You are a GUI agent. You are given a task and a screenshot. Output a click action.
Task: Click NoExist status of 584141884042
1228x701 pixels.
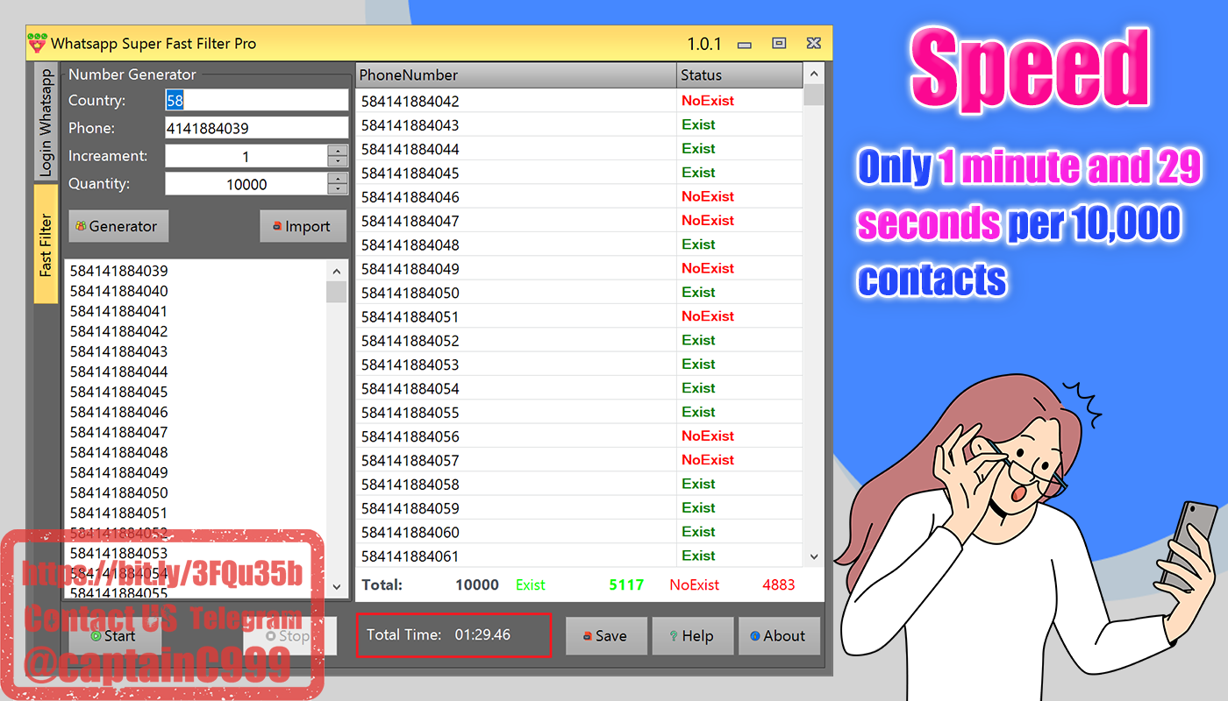(708, 101)
